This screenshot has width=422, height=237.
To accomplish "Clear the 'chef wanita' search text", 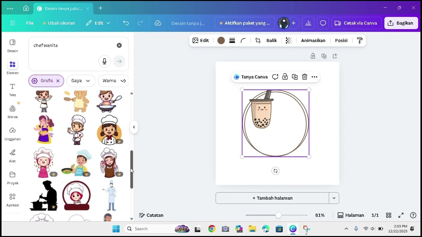I will pyautogui.click(x=119, y=45).
